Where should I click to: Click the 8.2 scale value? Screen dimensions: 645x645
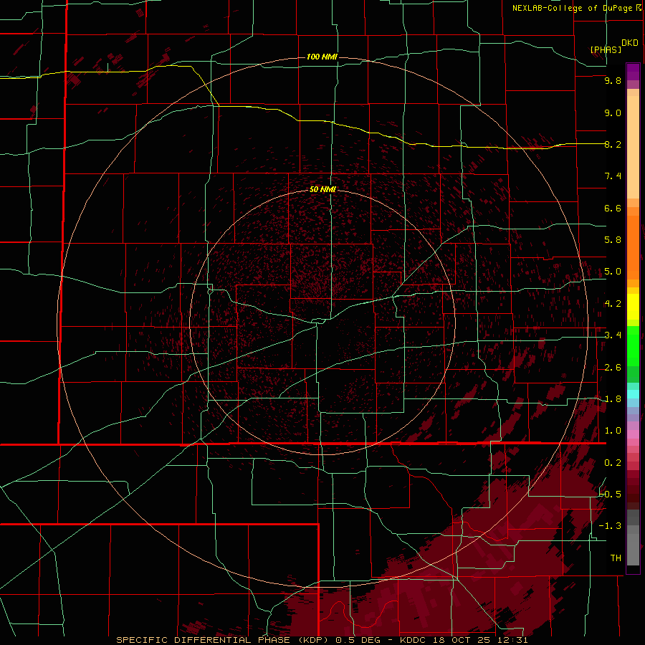coord(613,144)
